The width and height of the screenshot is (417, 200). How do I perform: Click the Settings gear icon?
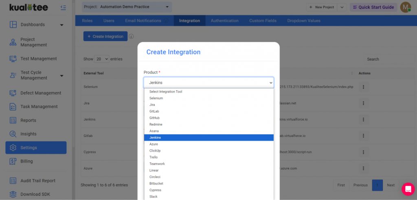coord(13,148)
